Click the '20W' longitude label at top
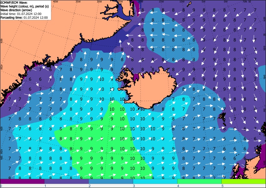The height and width of the screenshot is (188, 266). pos(141,2)
